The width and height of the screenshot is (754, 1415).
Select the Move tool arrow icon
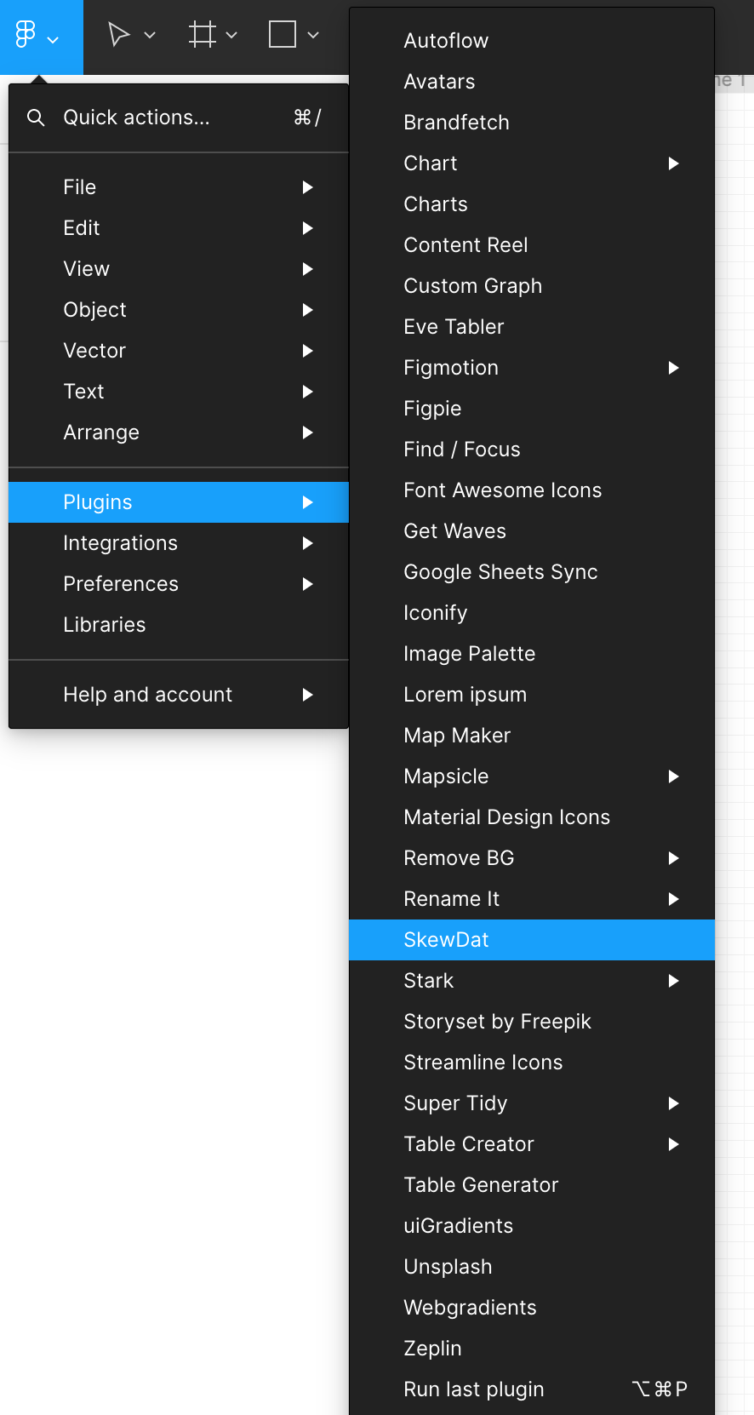pyautogui.click(x=119, y=35)
